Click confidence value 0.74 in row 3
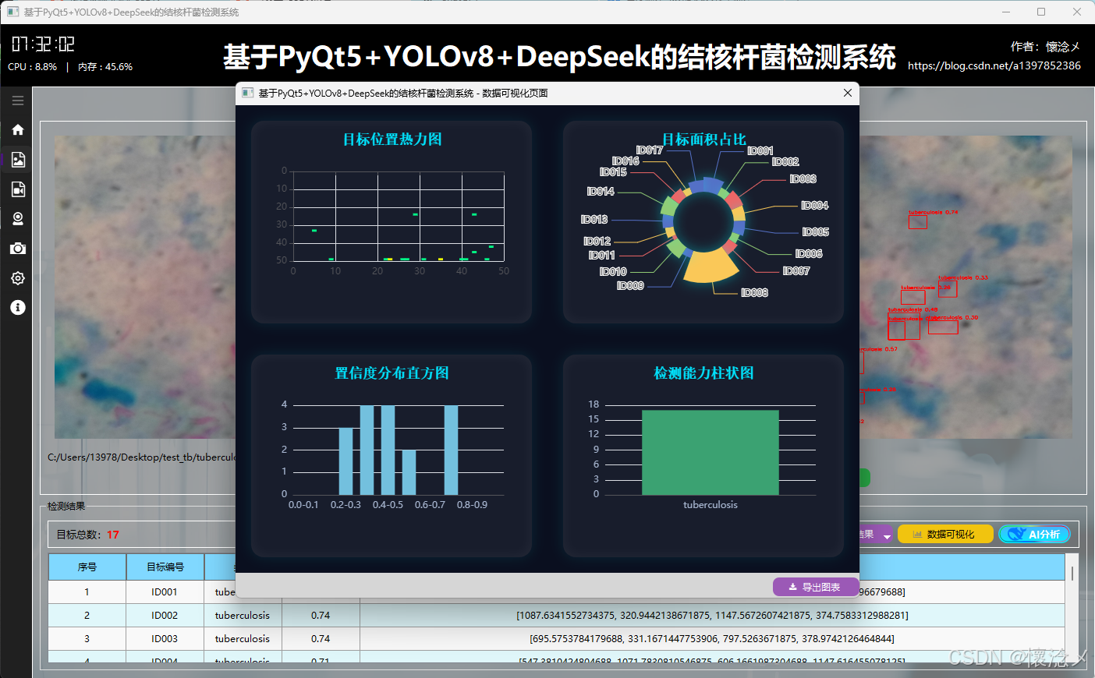 [321, 638]
